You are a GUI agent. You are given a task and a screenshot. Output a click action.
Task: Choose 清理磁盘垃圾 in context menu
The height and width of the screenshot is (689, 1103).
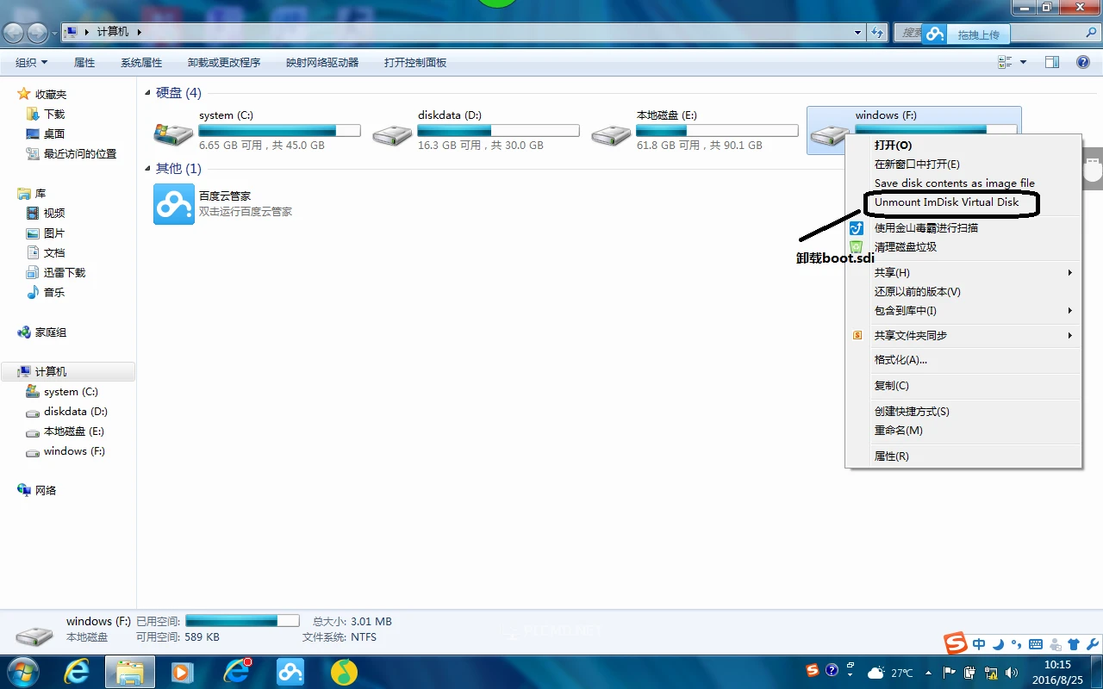[905, 247]
